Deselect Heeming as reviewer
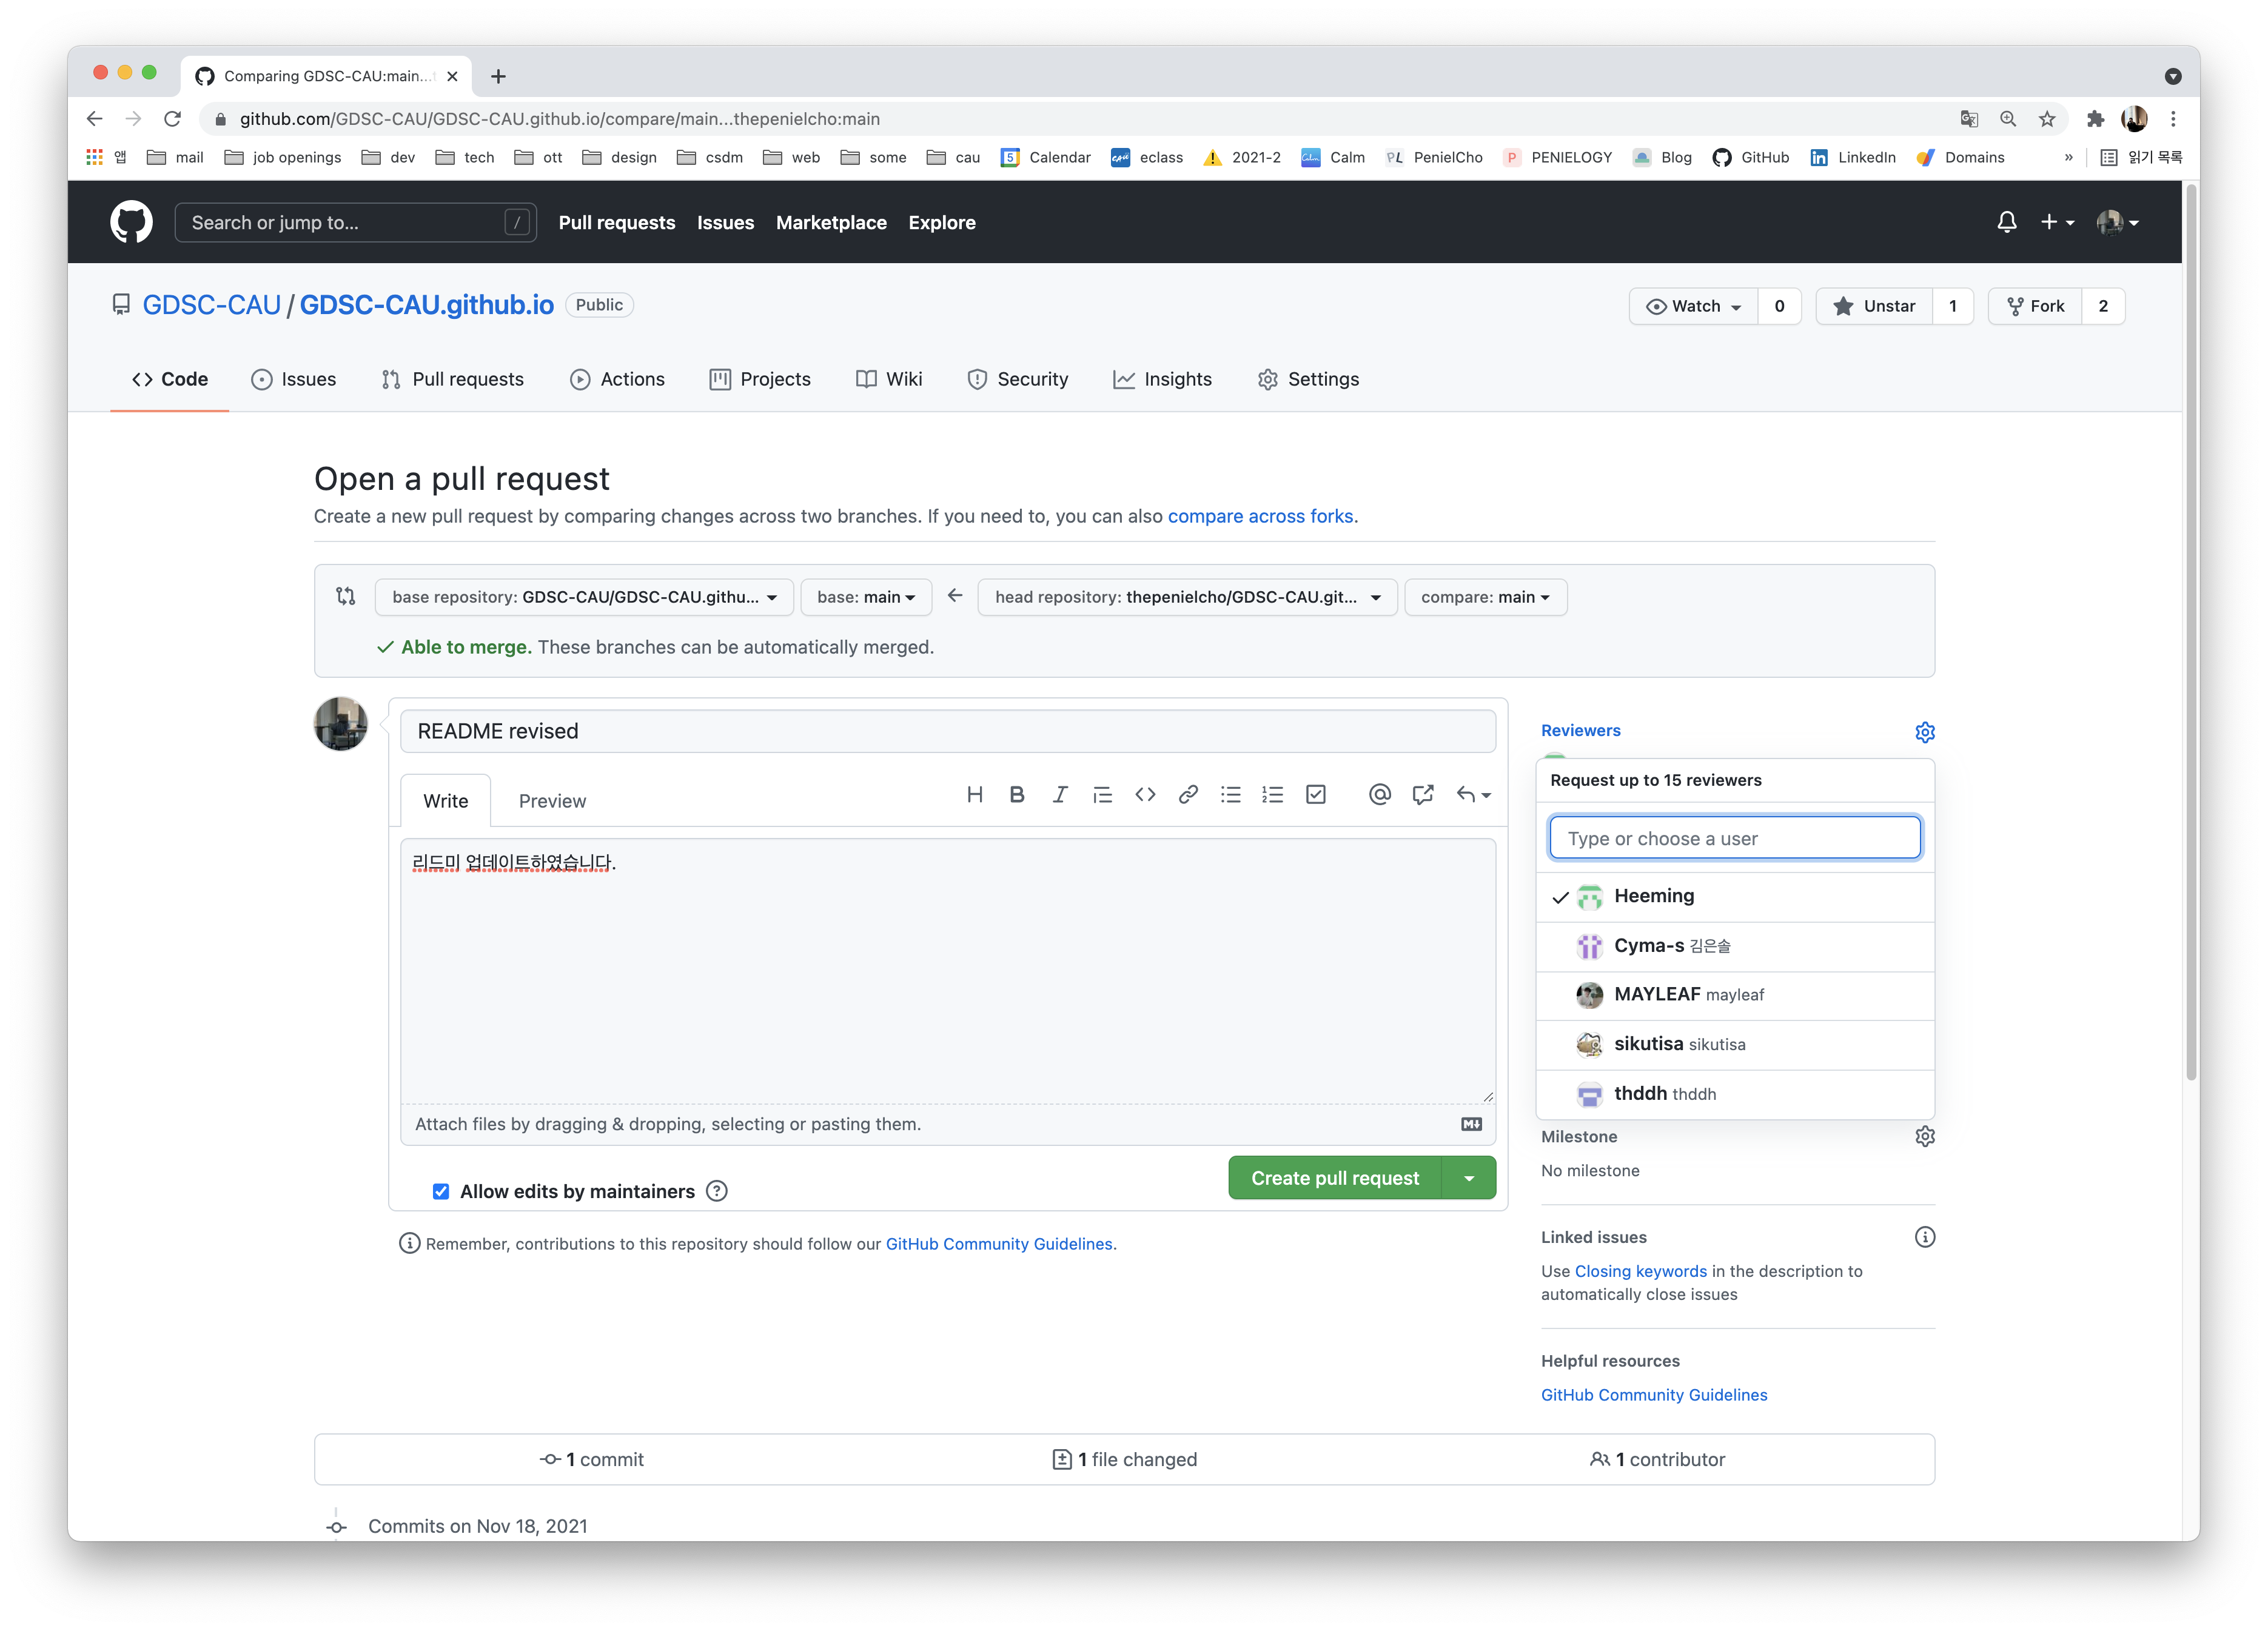The width and height of the screenshot is (2268, 1631). tap(1734, 896)
